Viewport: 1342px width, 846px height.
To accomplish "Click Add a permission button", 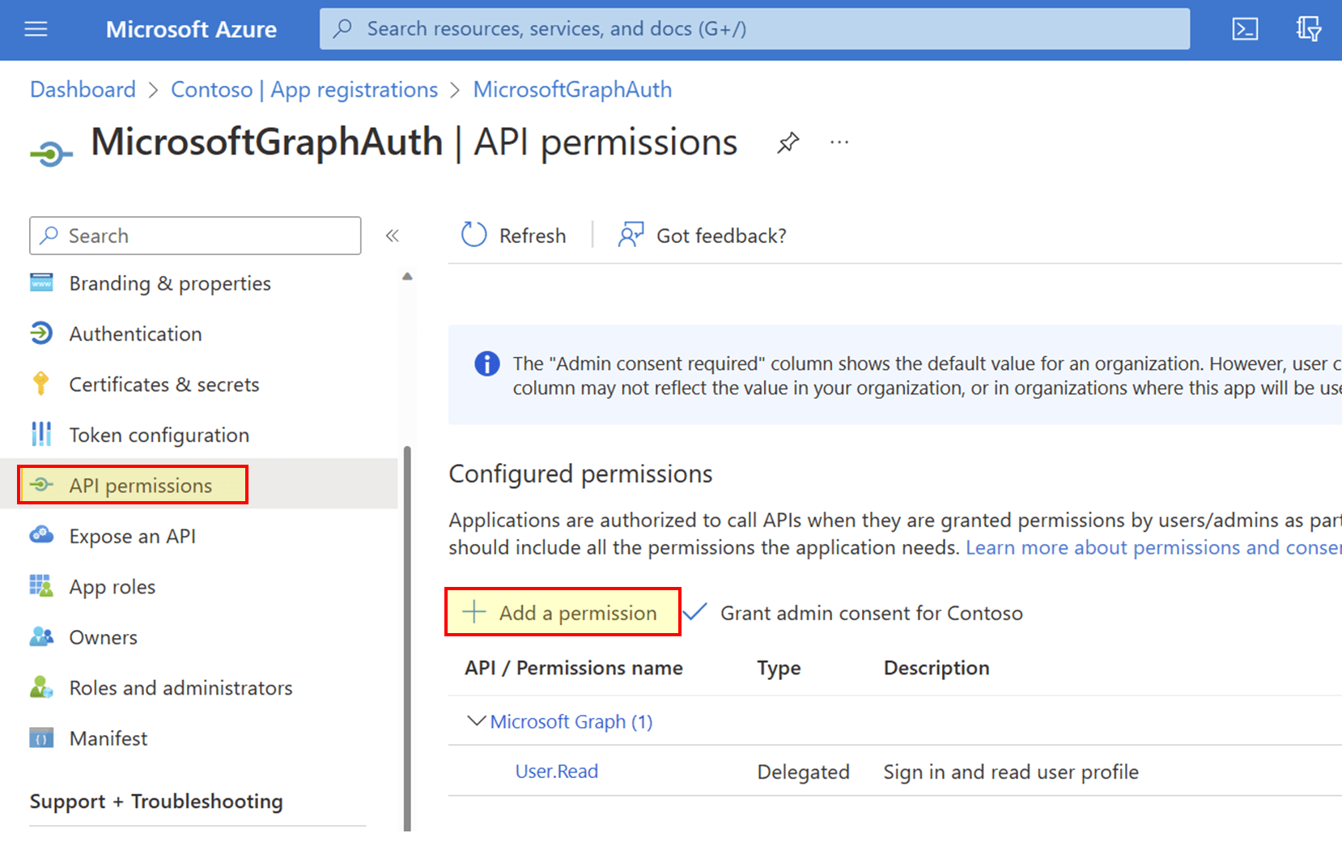I will tap(563, 613).
